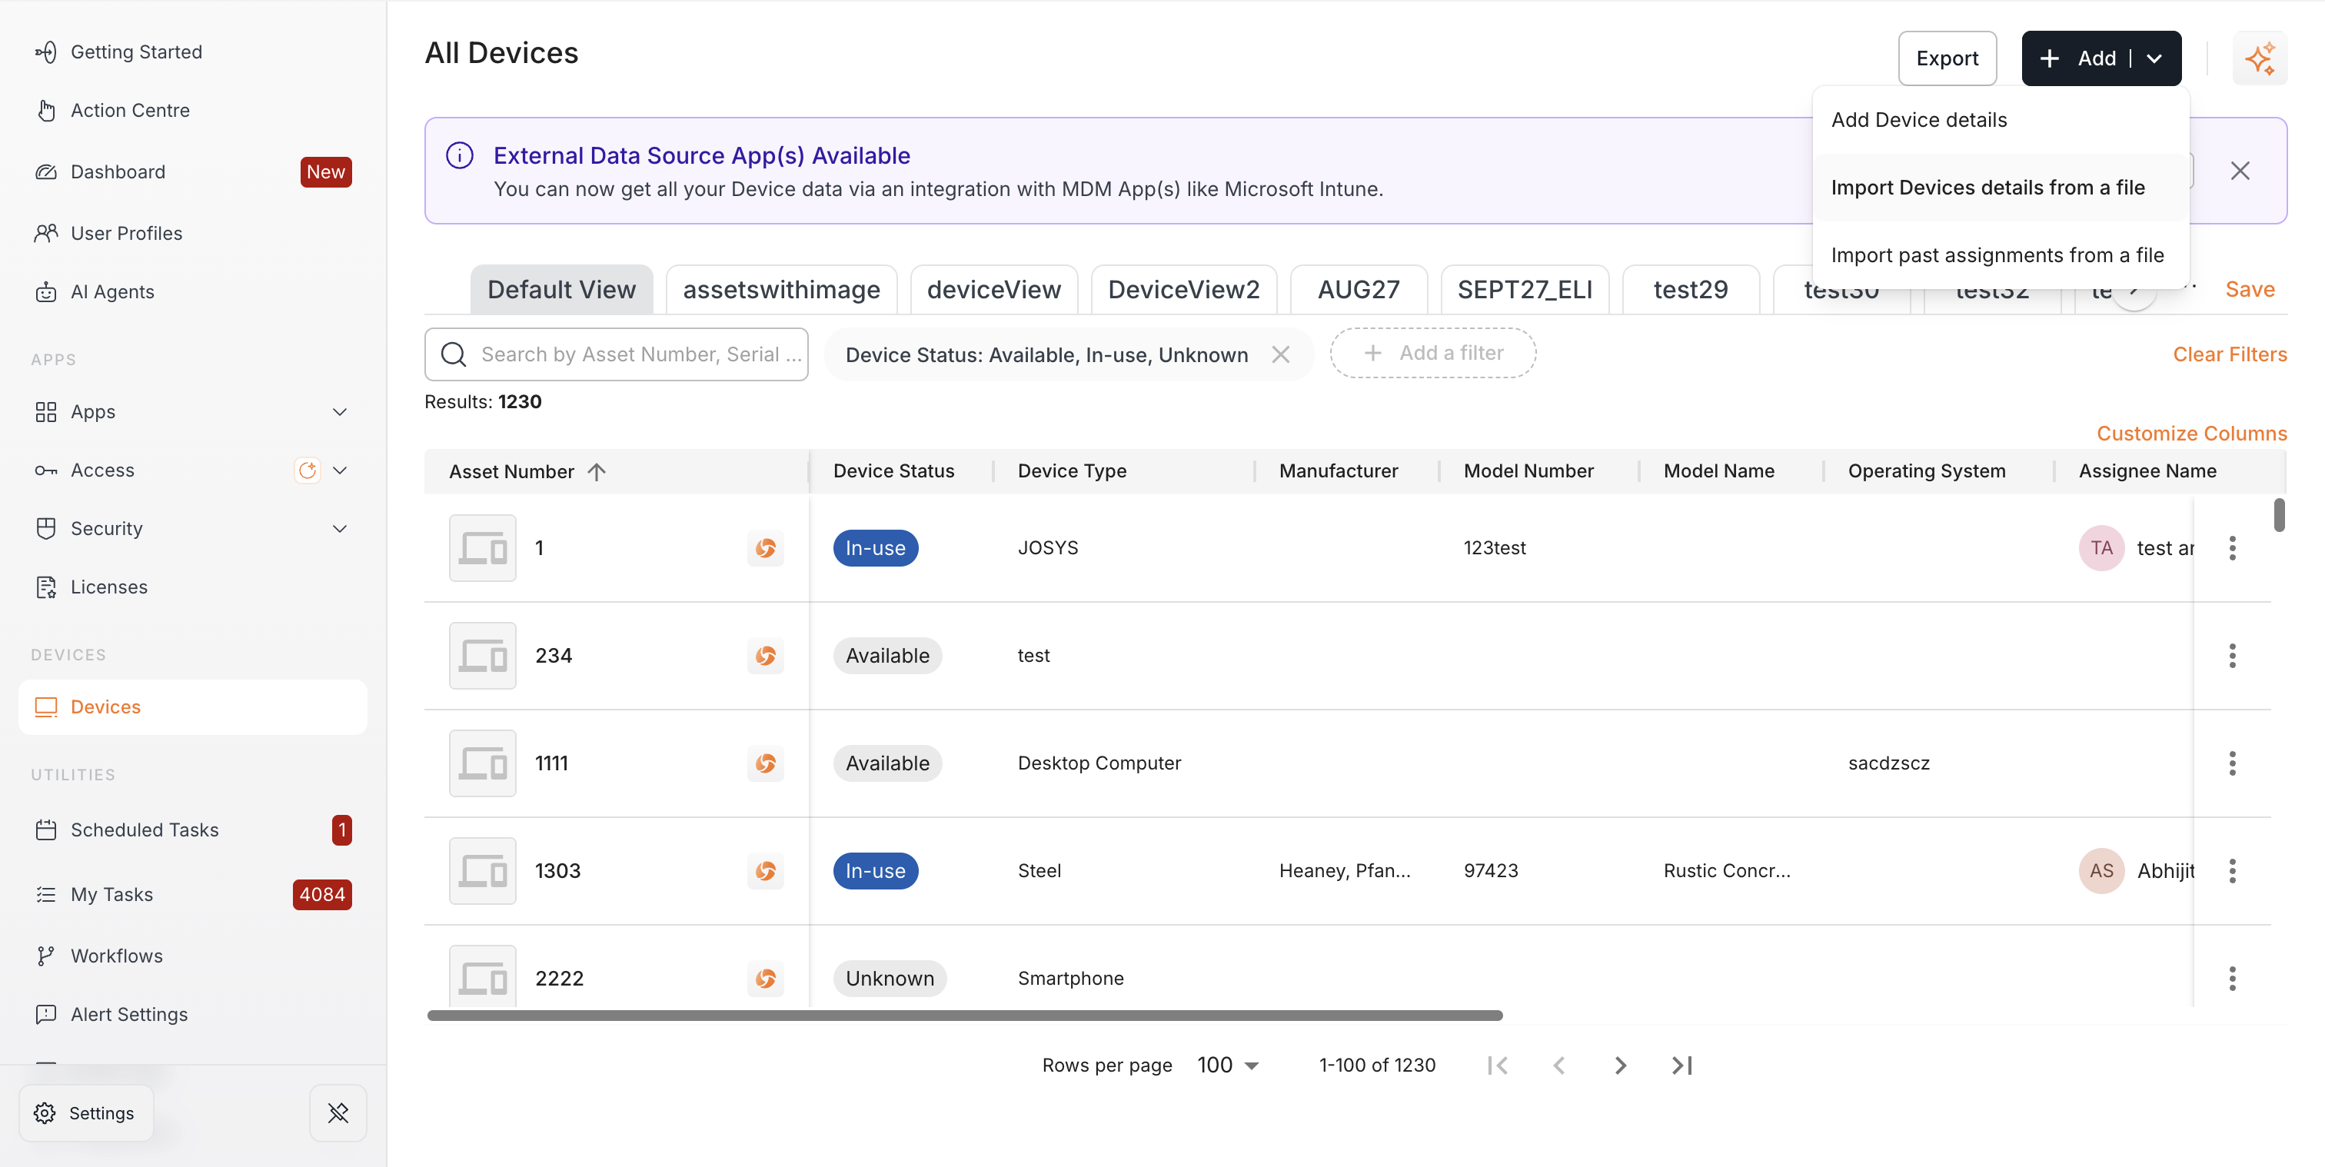Screen dimensions: 2325x1167
Task: Open the more options menu for asset 234
Action: pyautogui.click(x=2232, y=655)
